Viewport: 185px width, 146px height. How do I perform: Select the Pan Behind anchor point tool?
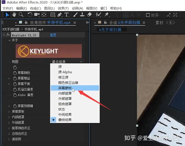pyautogui.click(x=44, y=15)
